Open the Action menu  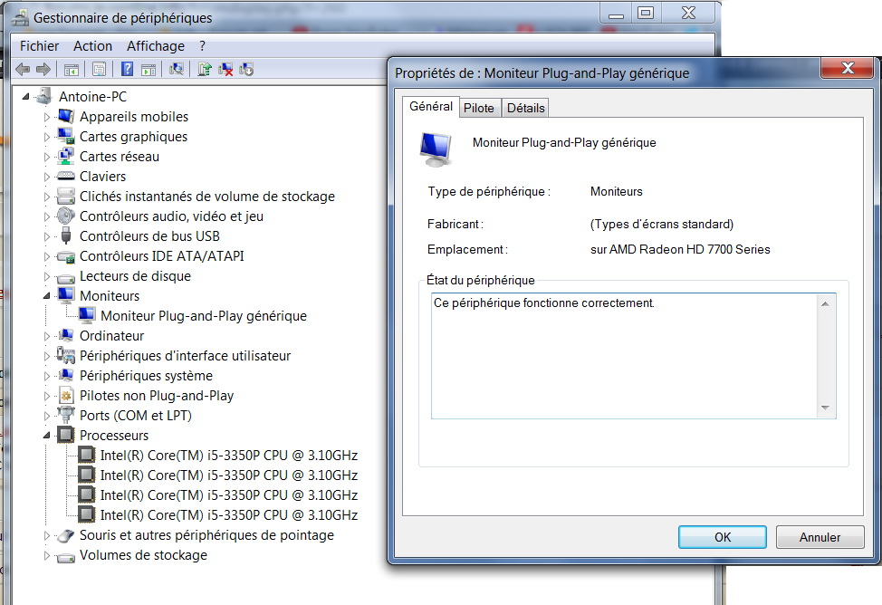(92, 46)
